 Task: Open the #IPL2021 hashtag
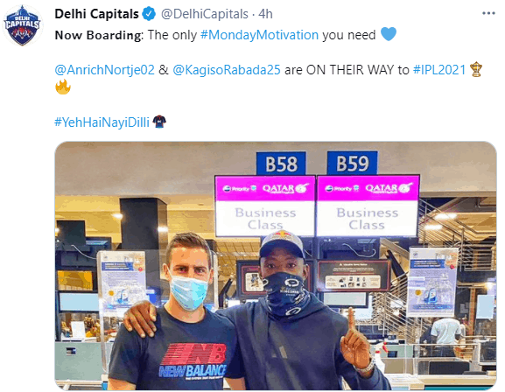[x=439, y=70]
